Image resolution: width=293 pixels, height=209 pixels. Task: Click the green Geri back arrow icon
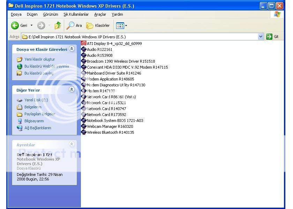(15, 25)
